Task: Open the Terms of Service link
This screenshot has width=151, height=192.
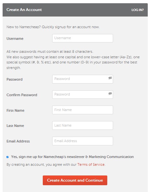Action: point(91,164)
